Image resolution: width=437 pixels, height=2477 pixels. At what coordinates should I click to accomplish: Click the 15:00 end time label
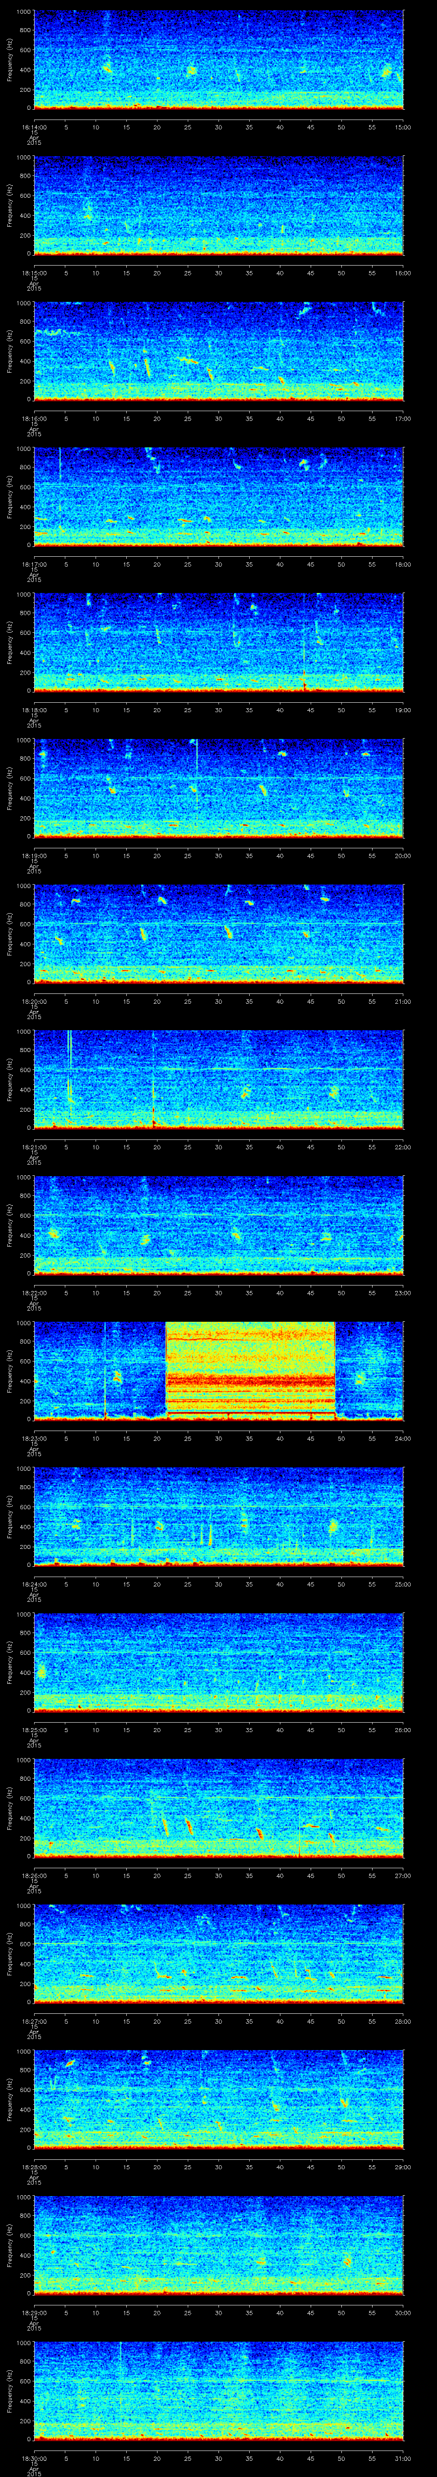point(403,127)
